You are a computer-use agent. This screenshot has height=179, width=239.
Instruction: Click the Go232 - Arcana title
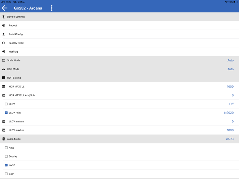pyautogui.click(x=28, y=8)
